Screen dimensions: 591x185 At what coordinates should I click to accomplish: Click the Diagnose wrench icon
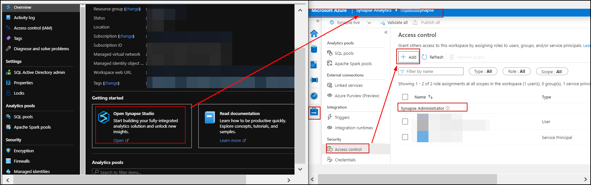(8, 49)
